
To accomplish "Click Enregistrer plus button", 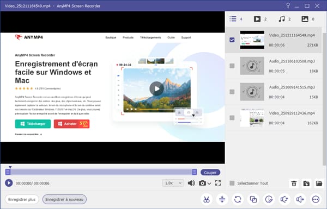I will [x=22, y=199].
